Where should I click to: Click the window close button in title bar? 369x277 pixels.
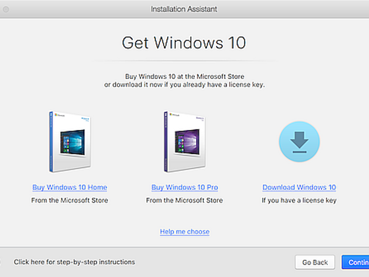(6, 9)
